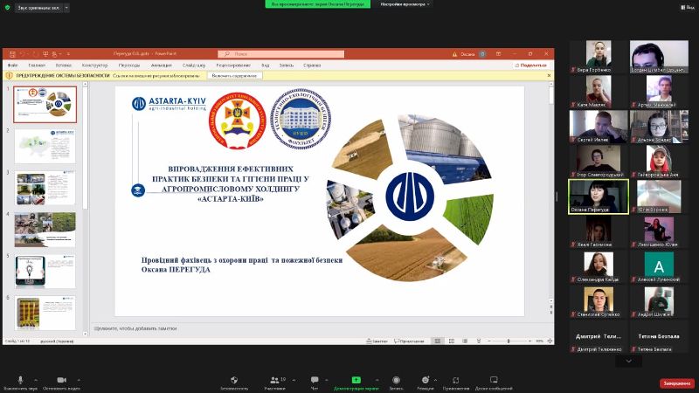Open the Whiteboards icon
The image size is (699, 393).
click(x=494, y=380)
